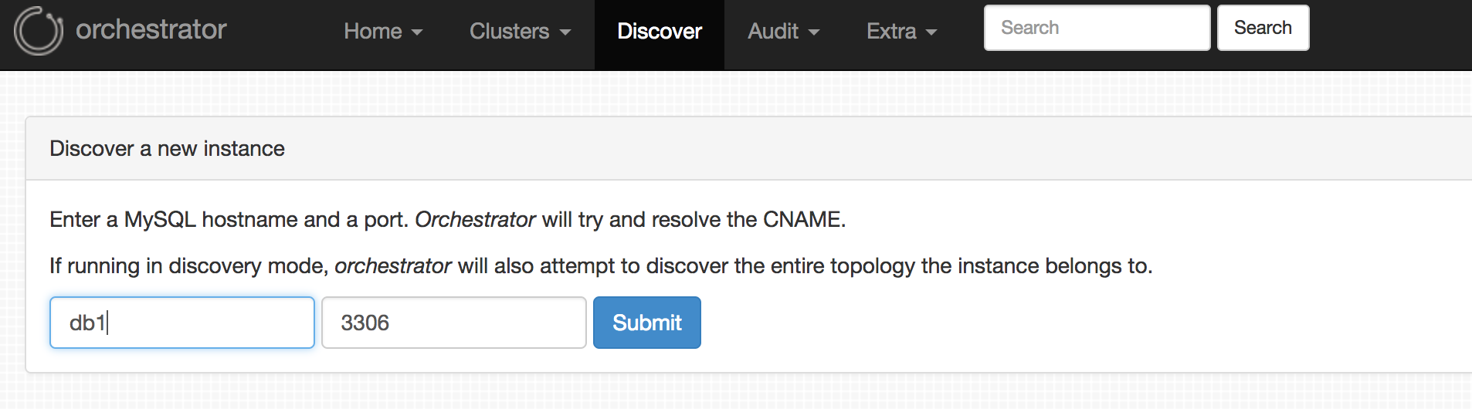
Task: Click the caret arrow beside Home
Action: pos(417,32)
